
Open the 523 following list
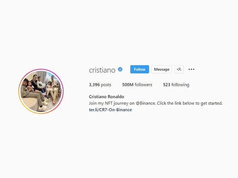tap(176, 85)
